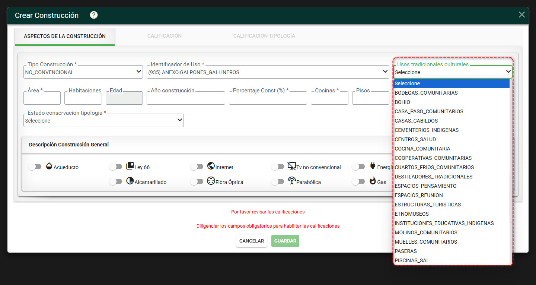The height and width of the screenshot is (285, 536).
Task: Select ESPACIOS_REUNION in the list
Action: 451,195
